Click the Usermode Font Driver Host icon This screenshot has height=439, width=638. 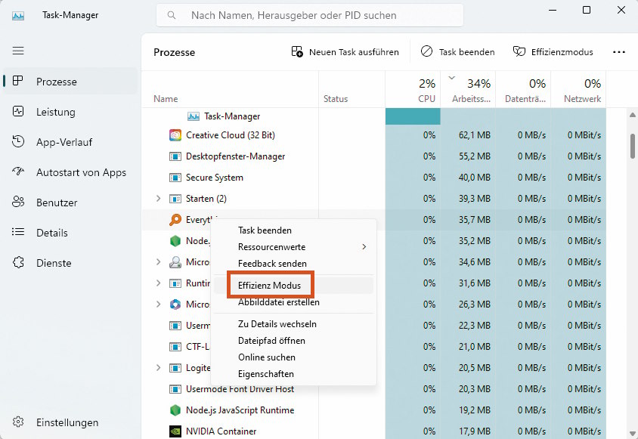click(x=175, y=389)
